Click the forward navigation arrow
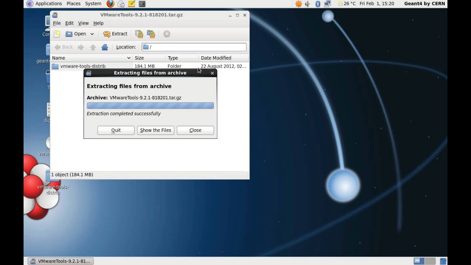 [81, 47]
